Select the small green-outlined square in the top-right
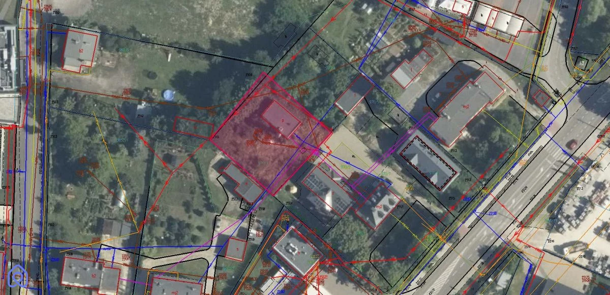 (x=580, y=62)
